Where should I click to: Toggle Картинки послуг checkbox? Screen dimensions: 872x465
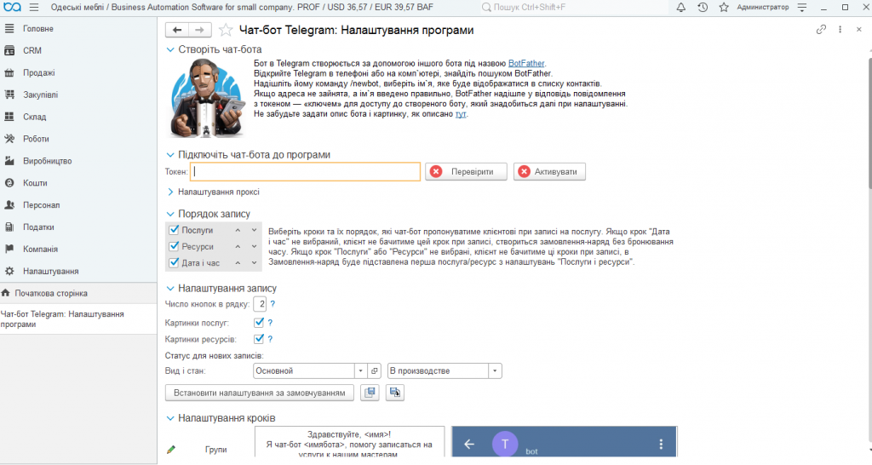point(259,322)
